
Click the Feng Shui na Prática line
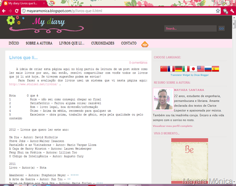coord(43,152)
